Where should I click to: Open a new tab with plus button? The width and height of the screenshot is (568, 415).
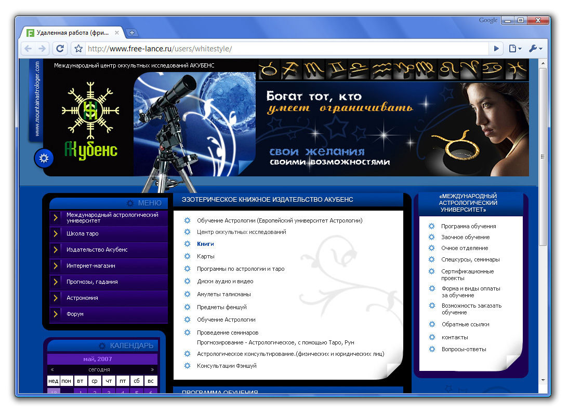[x=132, y=33]
